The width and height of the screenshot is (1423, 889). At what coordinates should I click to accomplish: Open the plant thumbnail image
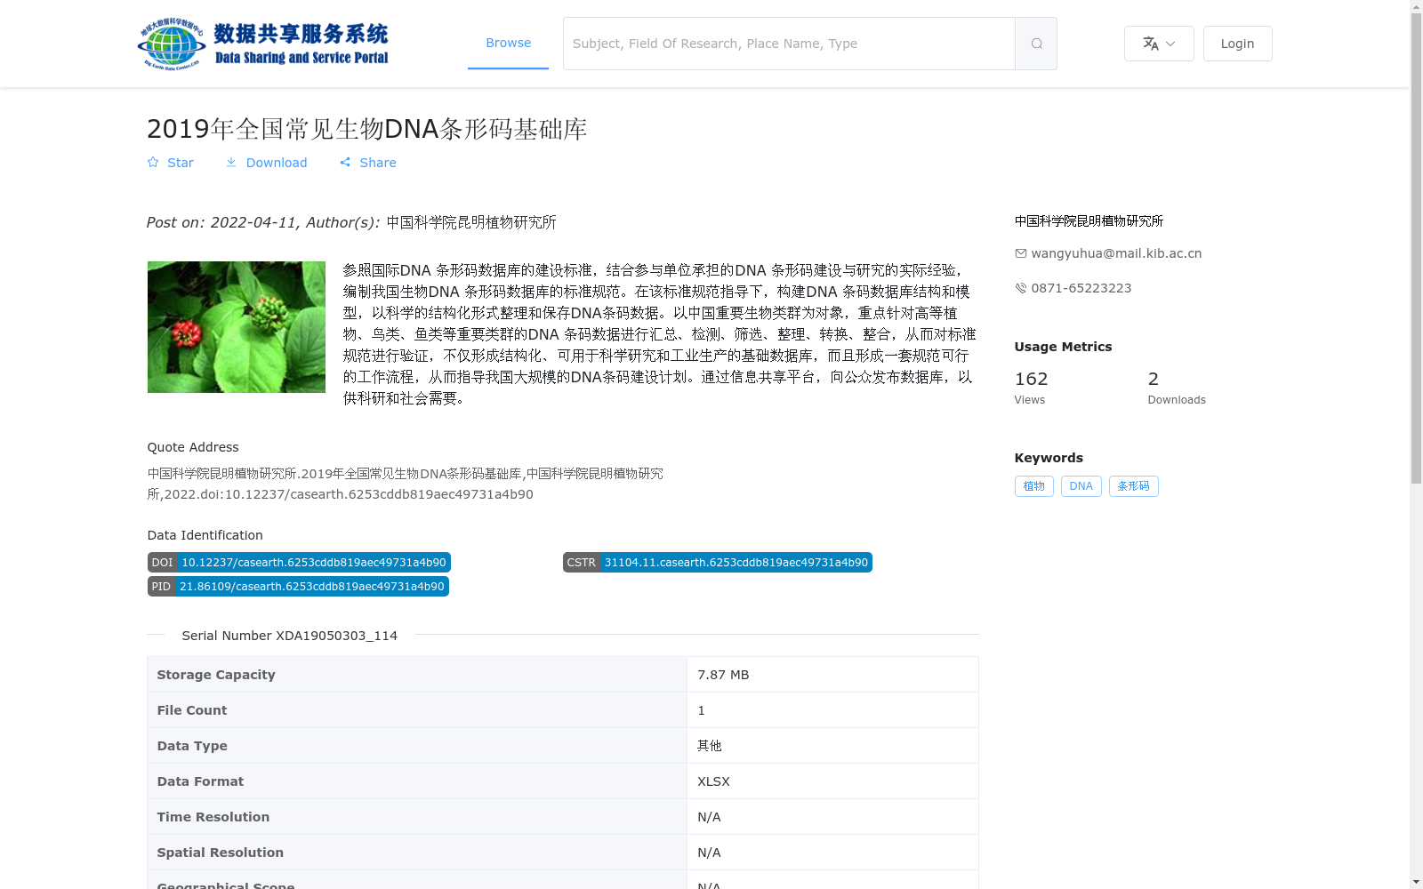[x=237, y=327]
